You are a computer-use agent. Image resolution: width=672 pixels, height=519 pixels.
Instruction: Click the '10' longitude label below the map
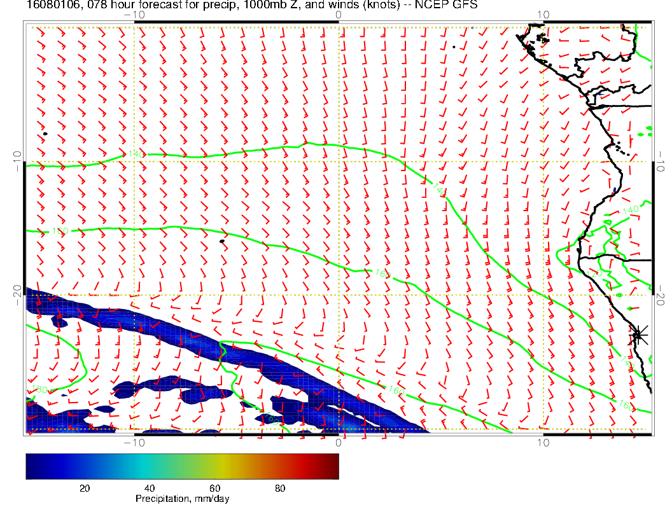[x=543, y=443]
